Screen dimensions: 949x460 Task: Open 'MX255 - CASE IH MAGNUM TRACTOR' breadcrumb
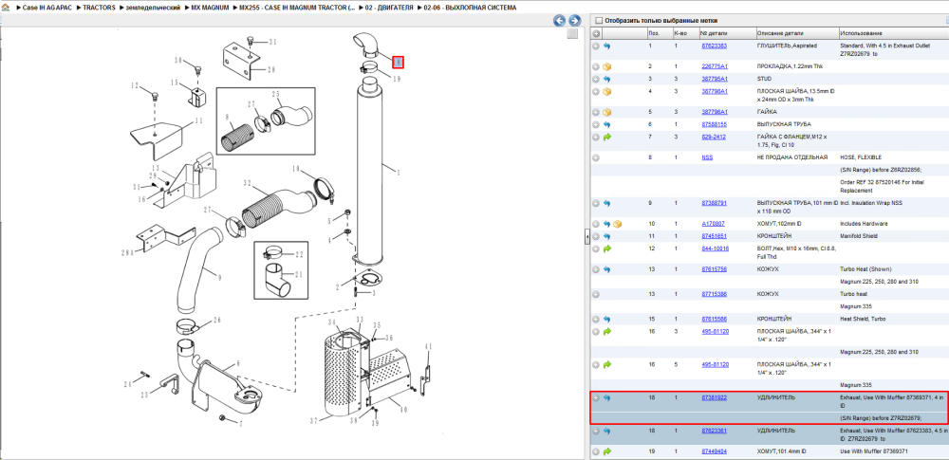click(x=297, y=8)
